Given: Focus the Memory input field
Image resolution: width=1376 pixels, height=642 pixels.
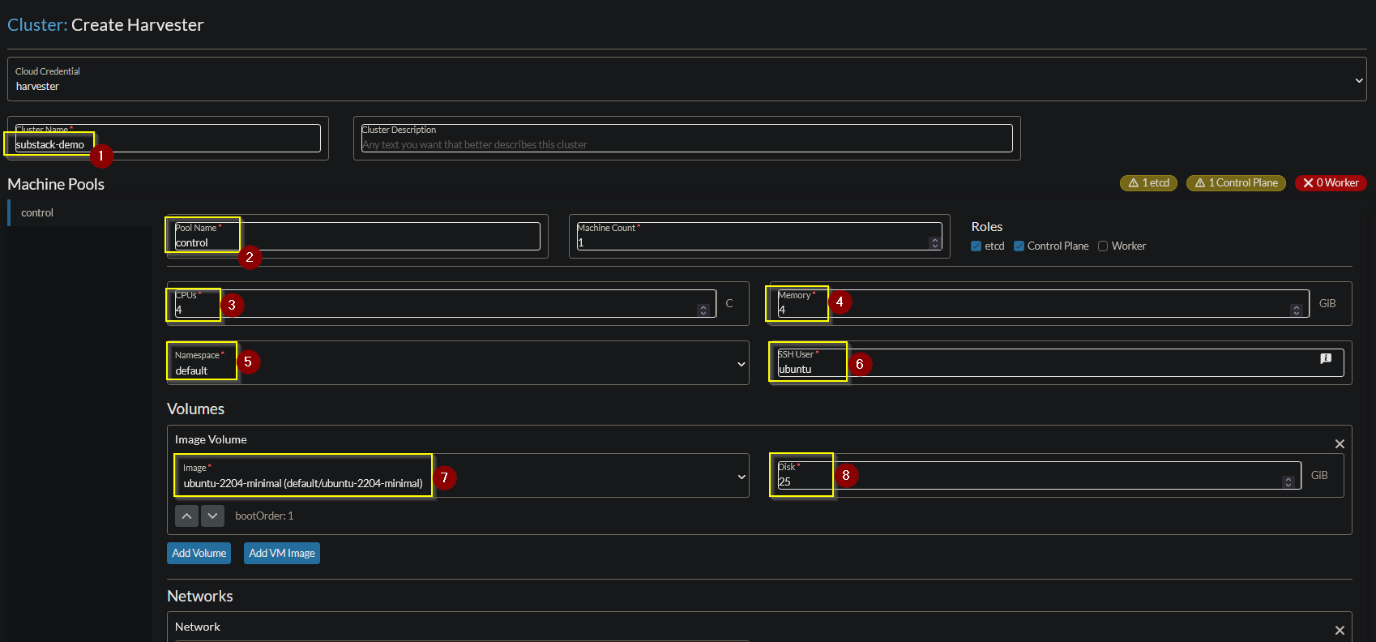Looking at the screenshot, I should [1044, 303].
